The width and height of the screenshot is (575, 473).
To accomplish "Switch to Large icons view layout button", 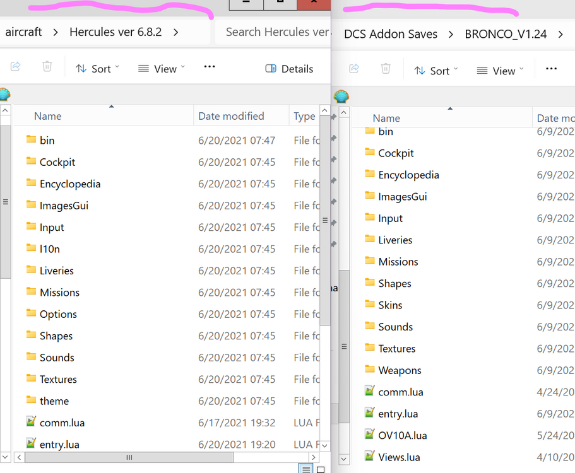I will 321,470.
